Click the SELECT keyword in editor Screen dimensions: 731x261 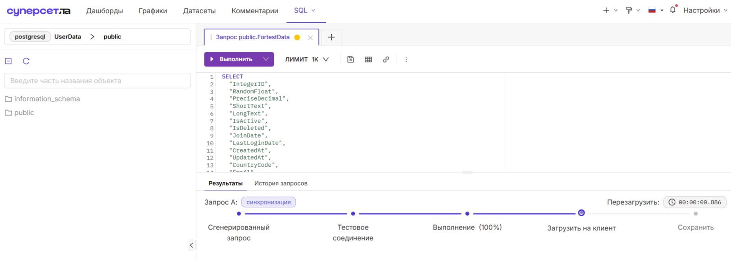click(x=232, y=77)
